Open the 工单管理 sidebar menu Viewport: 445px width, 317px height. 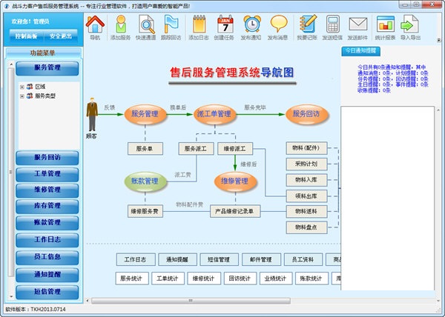point(47,174)
